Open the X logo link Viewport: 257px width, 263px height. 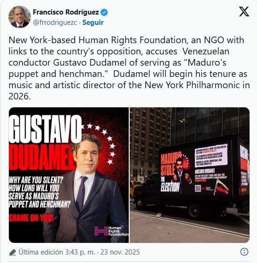point(244,11)
